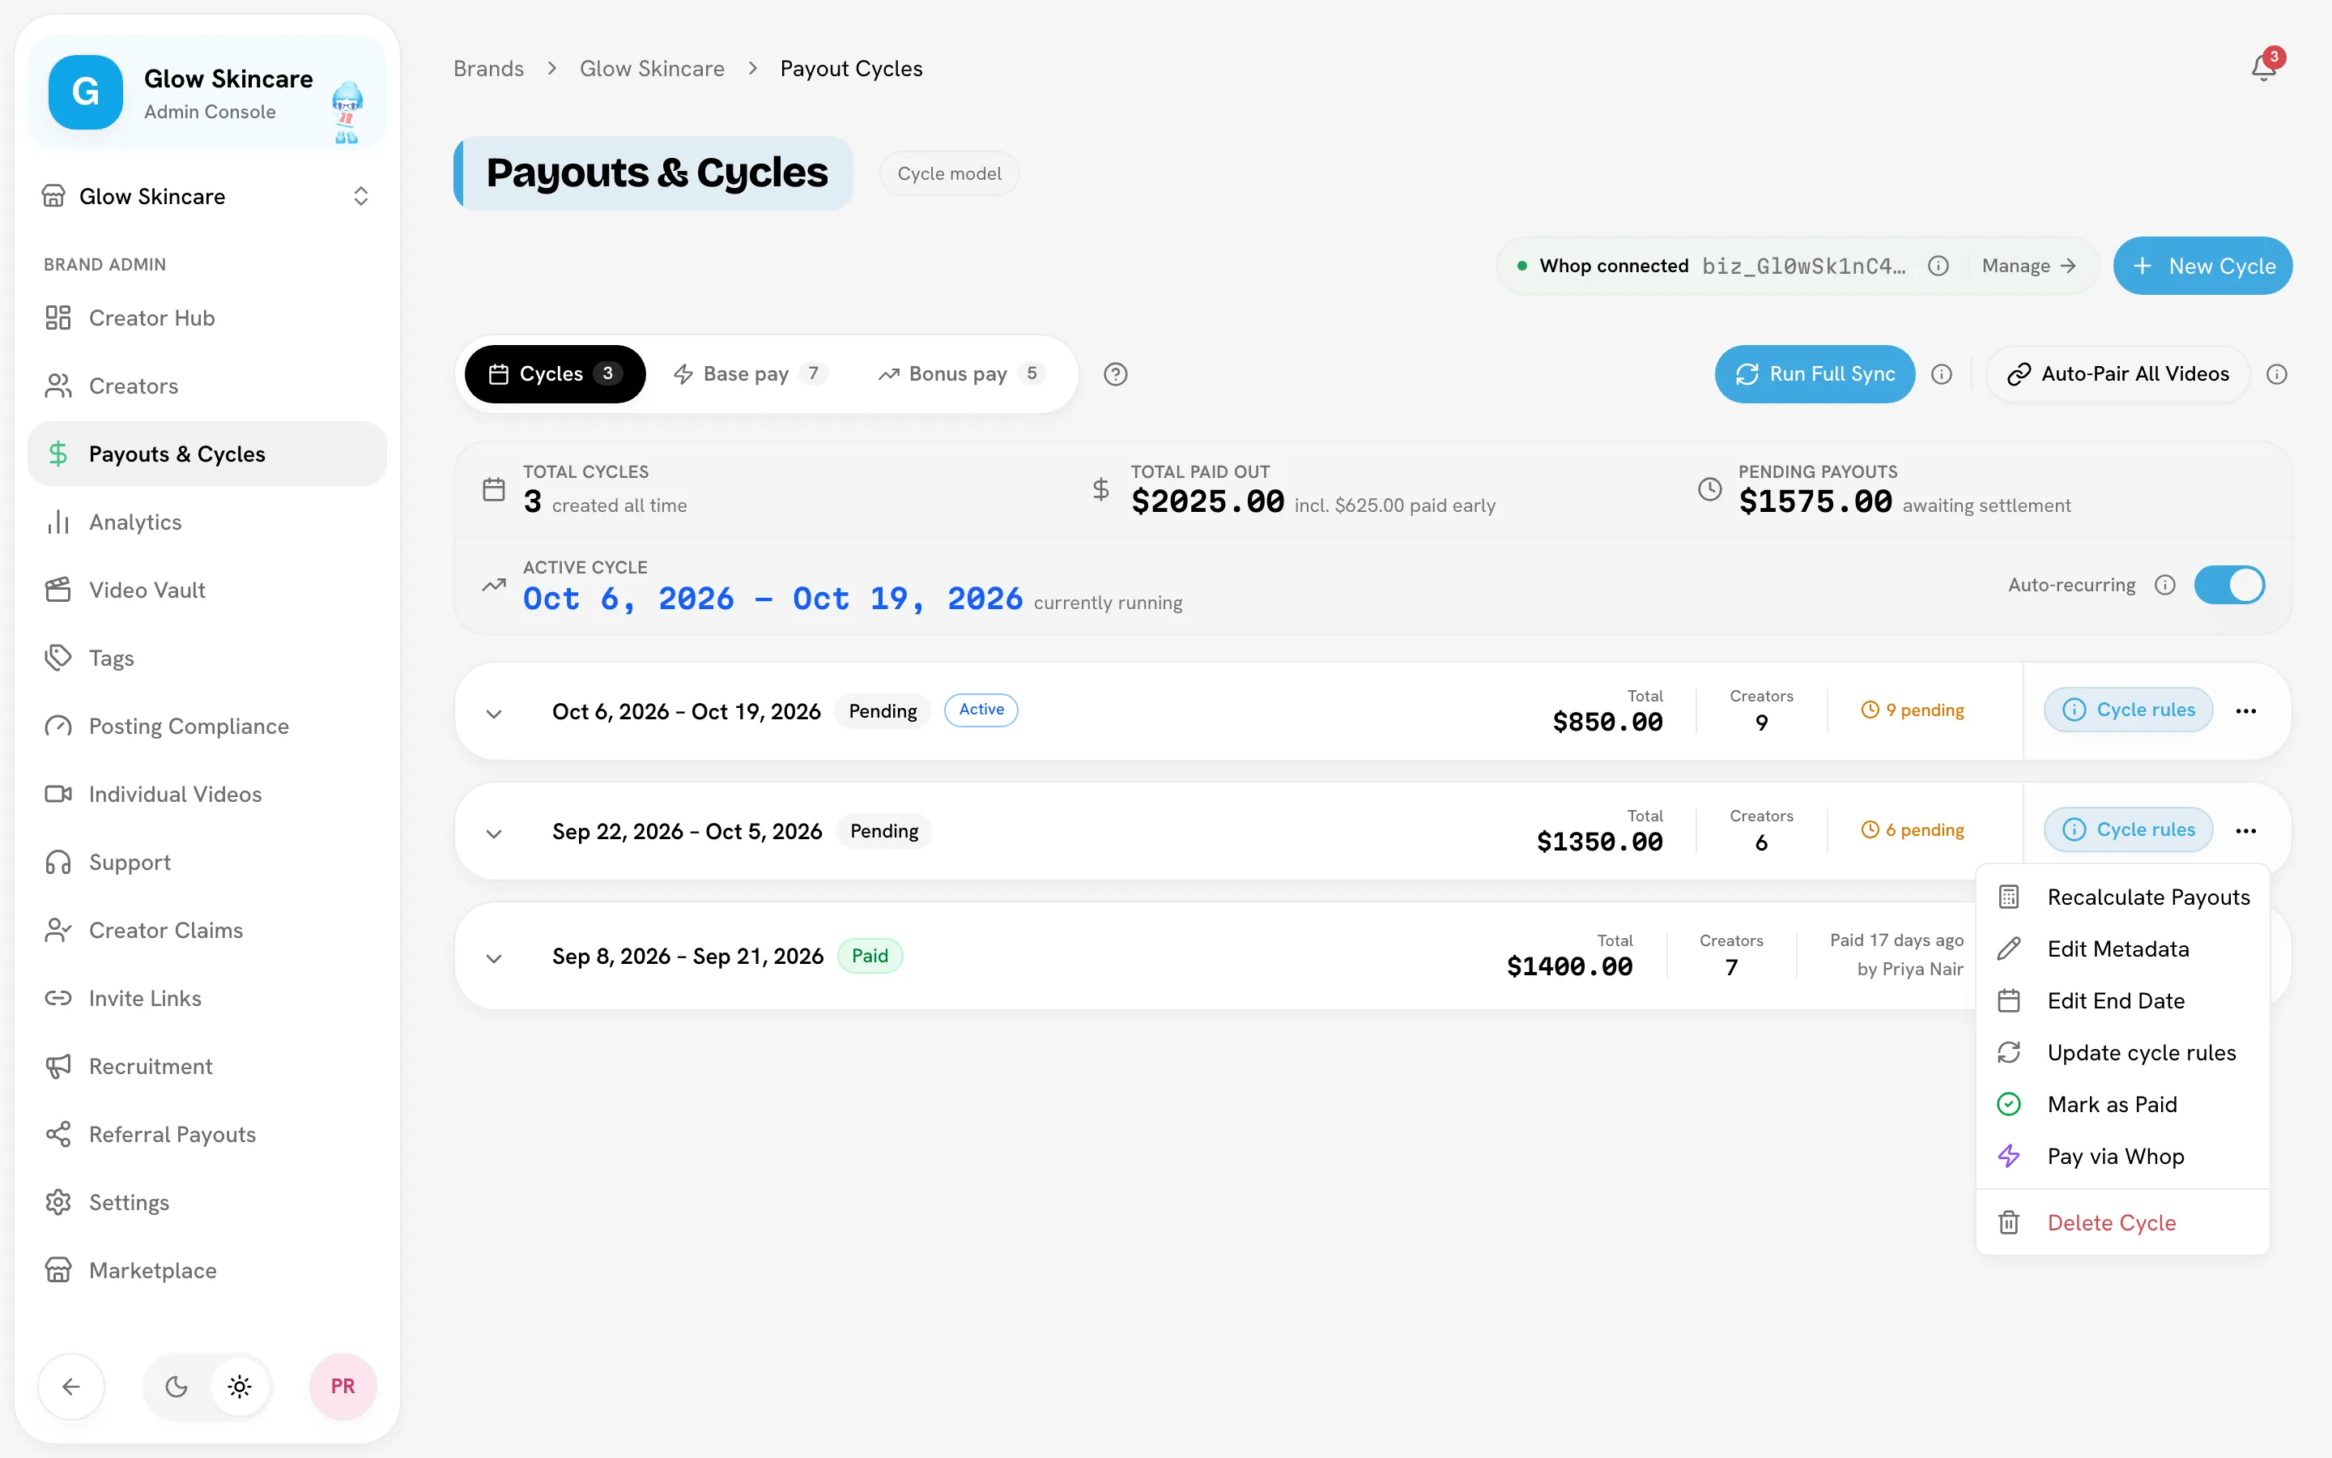This screenshot has height=1458, width=2332.
Task: Choose Update cycle rules from menu
Action: point(2123,1053)
